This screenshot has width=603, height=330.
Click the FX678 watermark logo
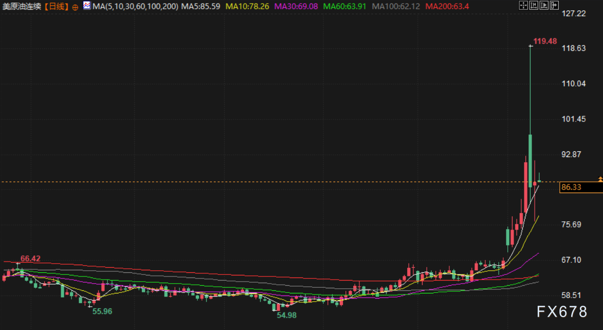pyautogui.click(x=561, y=312)
